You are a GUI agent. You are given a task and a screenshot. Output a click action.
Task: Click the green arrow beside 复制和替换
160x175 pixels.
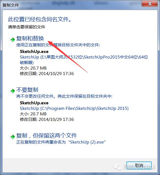(x=12, y=39)
